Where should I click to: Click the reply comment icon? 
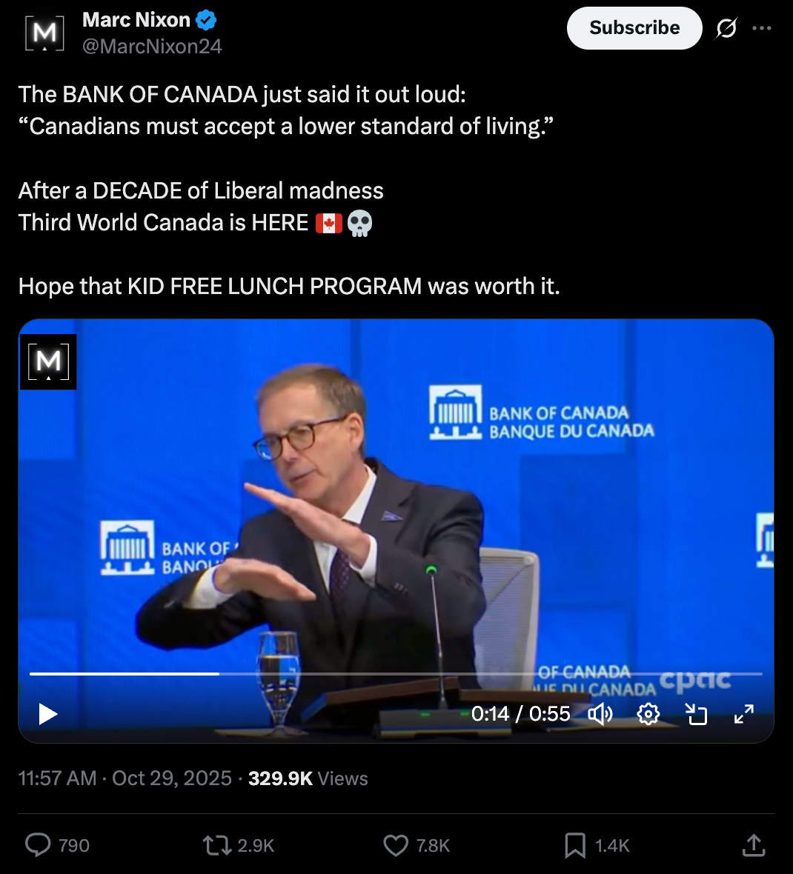click(38, 845)
